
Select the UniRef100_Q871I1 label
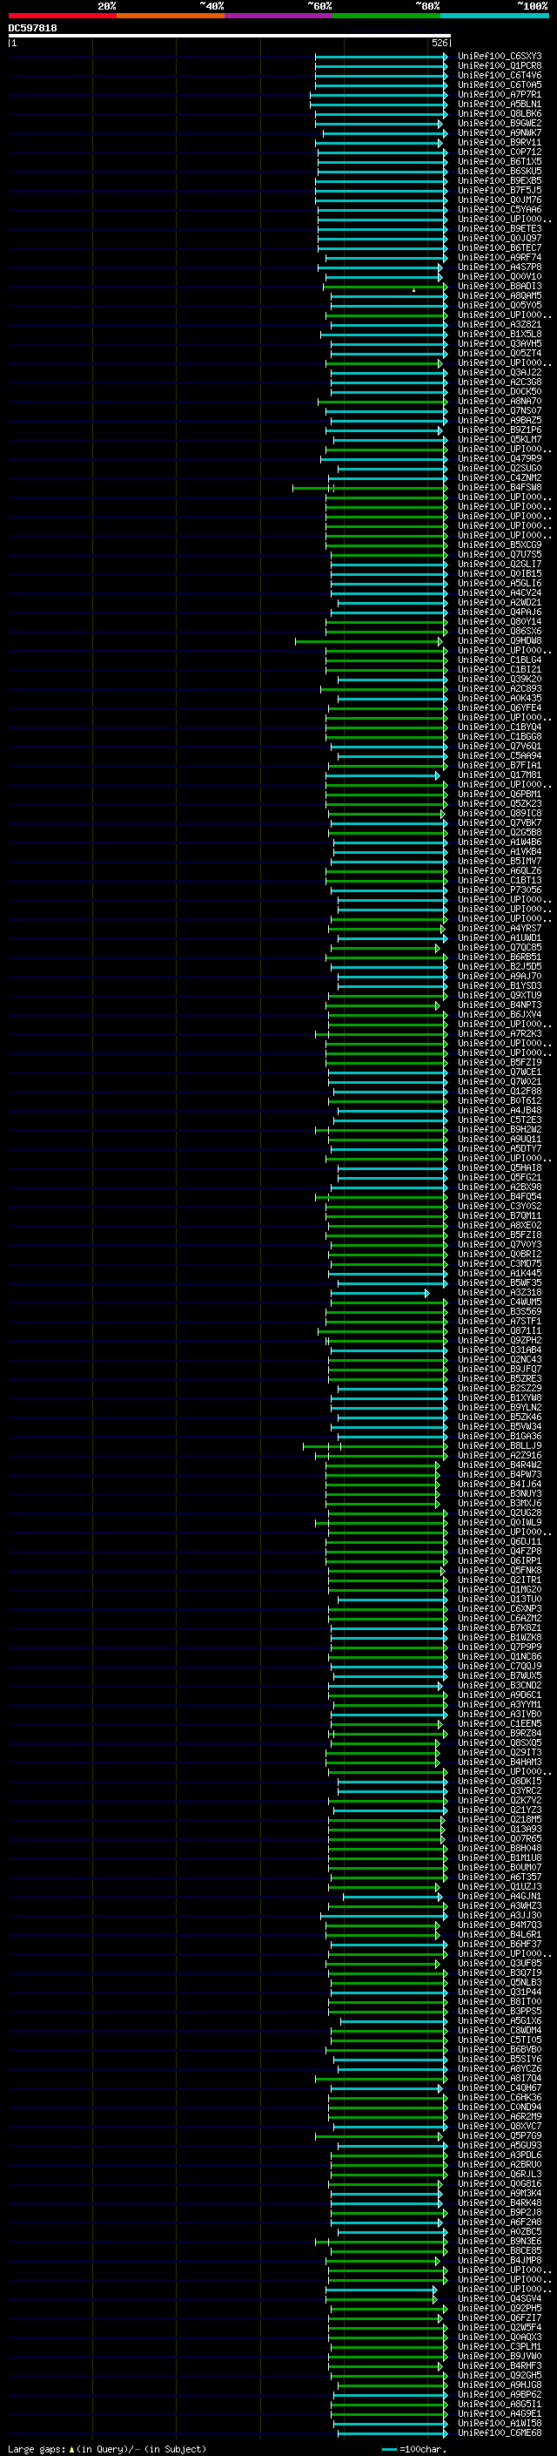(499, 1331)
